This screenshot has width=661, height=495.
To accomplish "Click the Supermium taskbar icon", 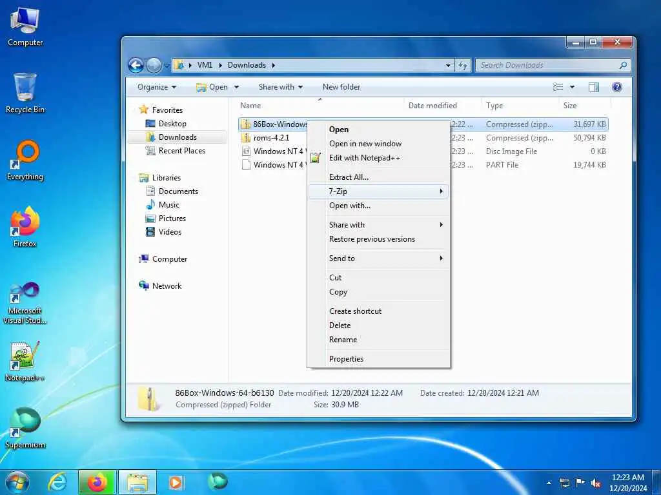I will pyautogui.click(x=218, y=481).
